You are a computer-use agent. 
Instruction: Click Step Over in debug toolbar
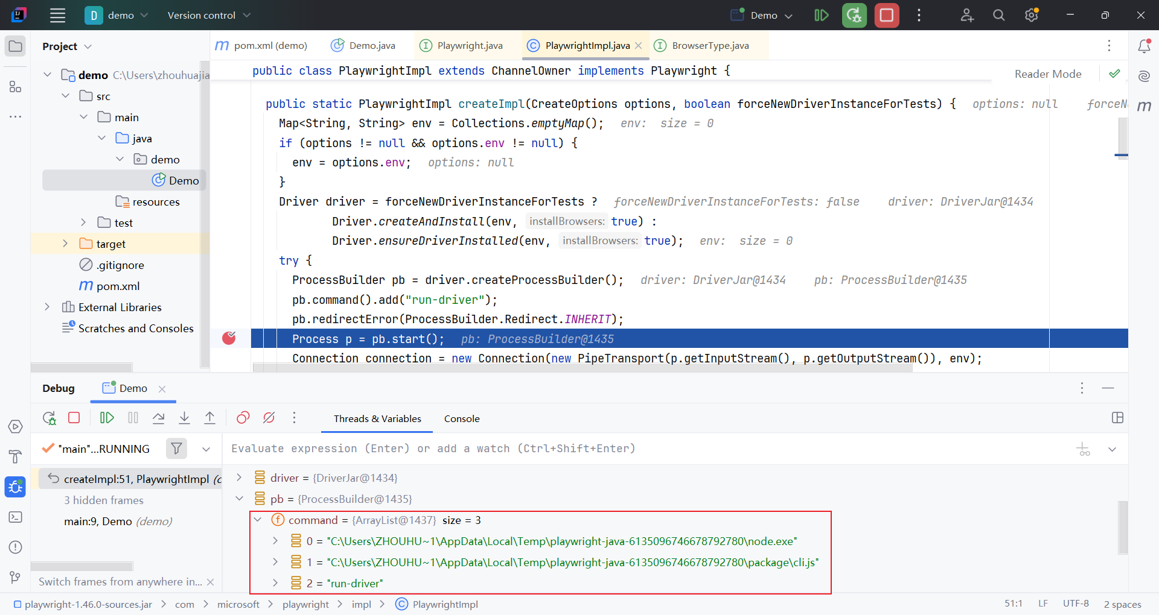[159, 418]
